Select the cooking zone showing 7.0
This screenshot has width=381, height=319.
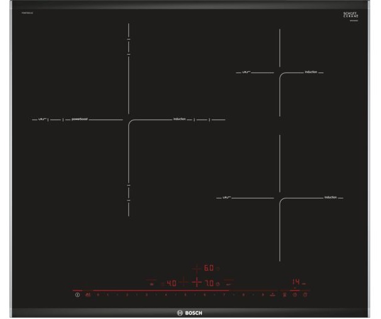209,283
